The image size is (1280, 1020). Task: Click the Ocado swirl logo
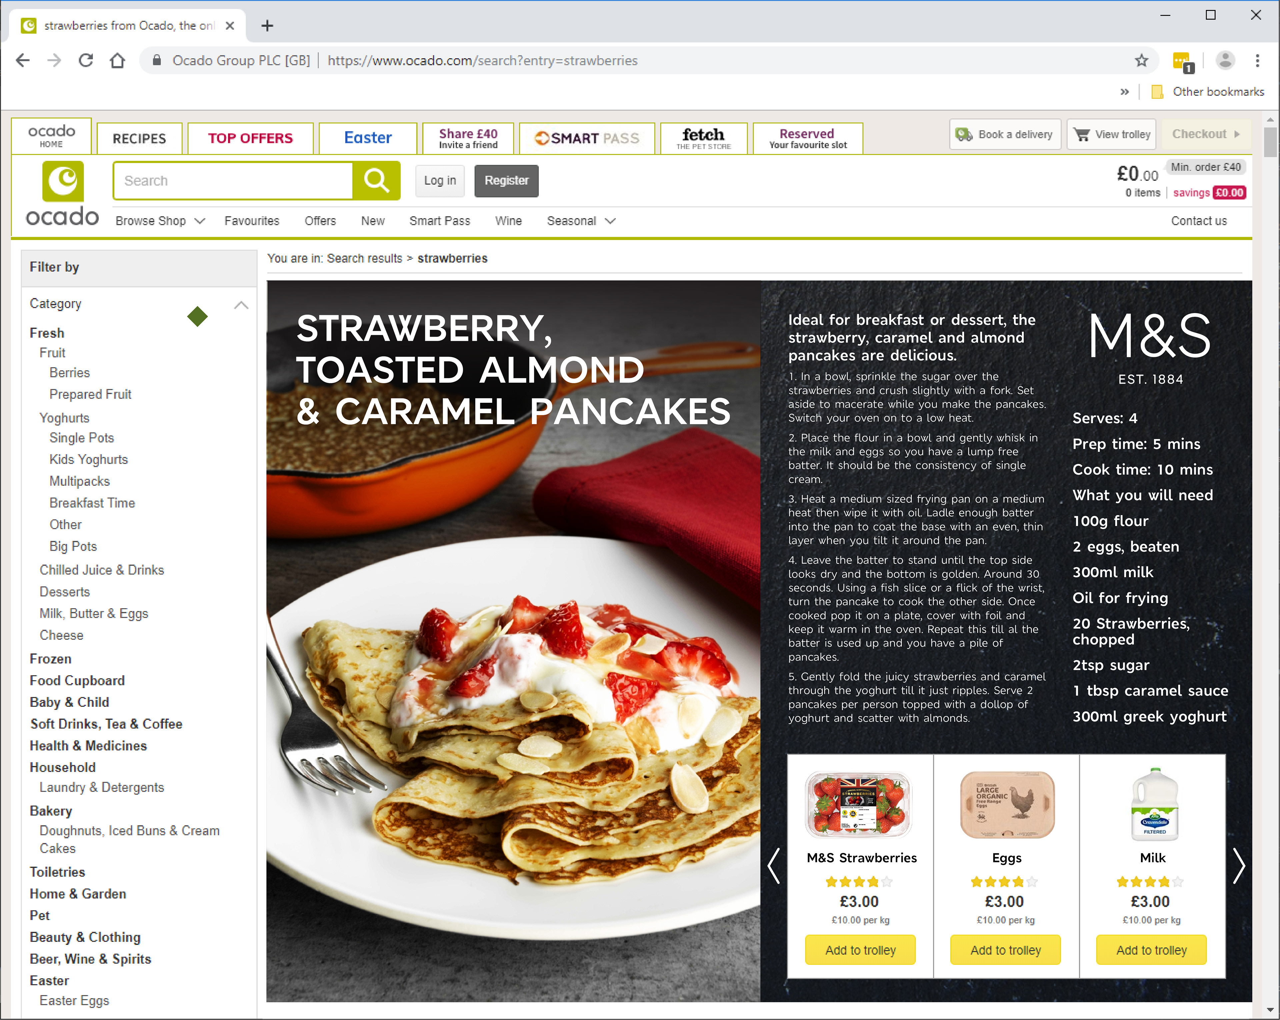[x=62, y=181]
